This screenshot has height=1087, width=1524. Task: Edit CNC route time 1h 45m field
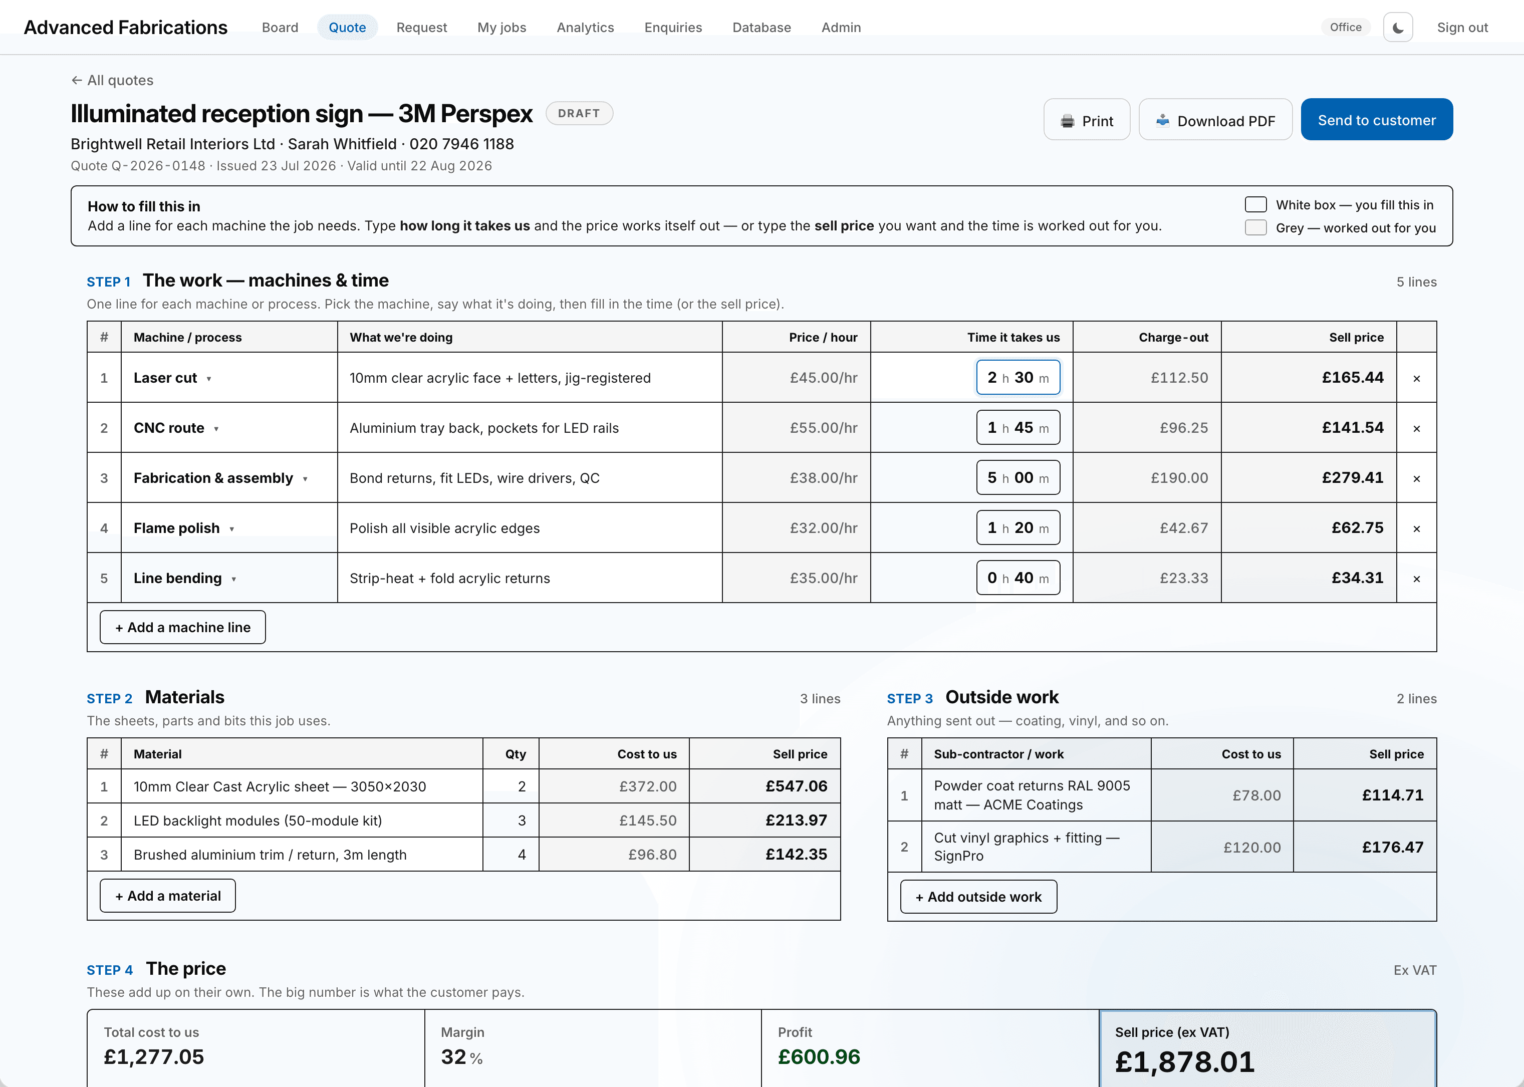pyautogui.click(x=1018, y=428)
